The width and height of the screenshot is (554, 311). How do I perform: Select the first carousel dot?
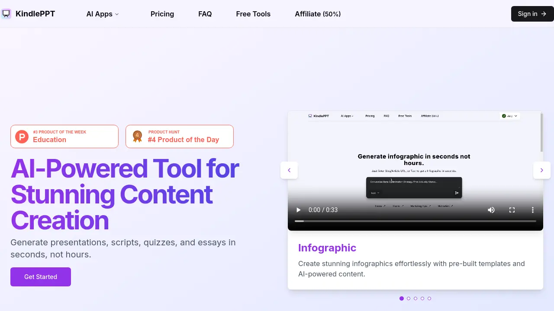402,298
